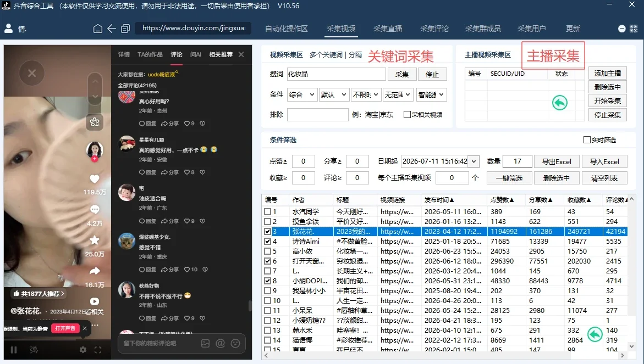Switch to the 采集用户 tab

point(531,29)
